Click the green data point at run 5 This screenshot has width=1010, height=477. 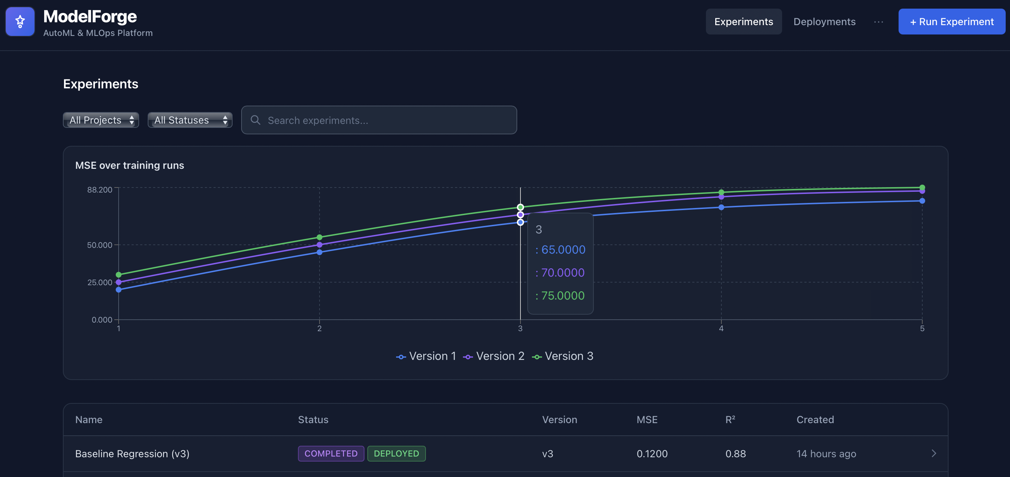(x=922, y=187)
